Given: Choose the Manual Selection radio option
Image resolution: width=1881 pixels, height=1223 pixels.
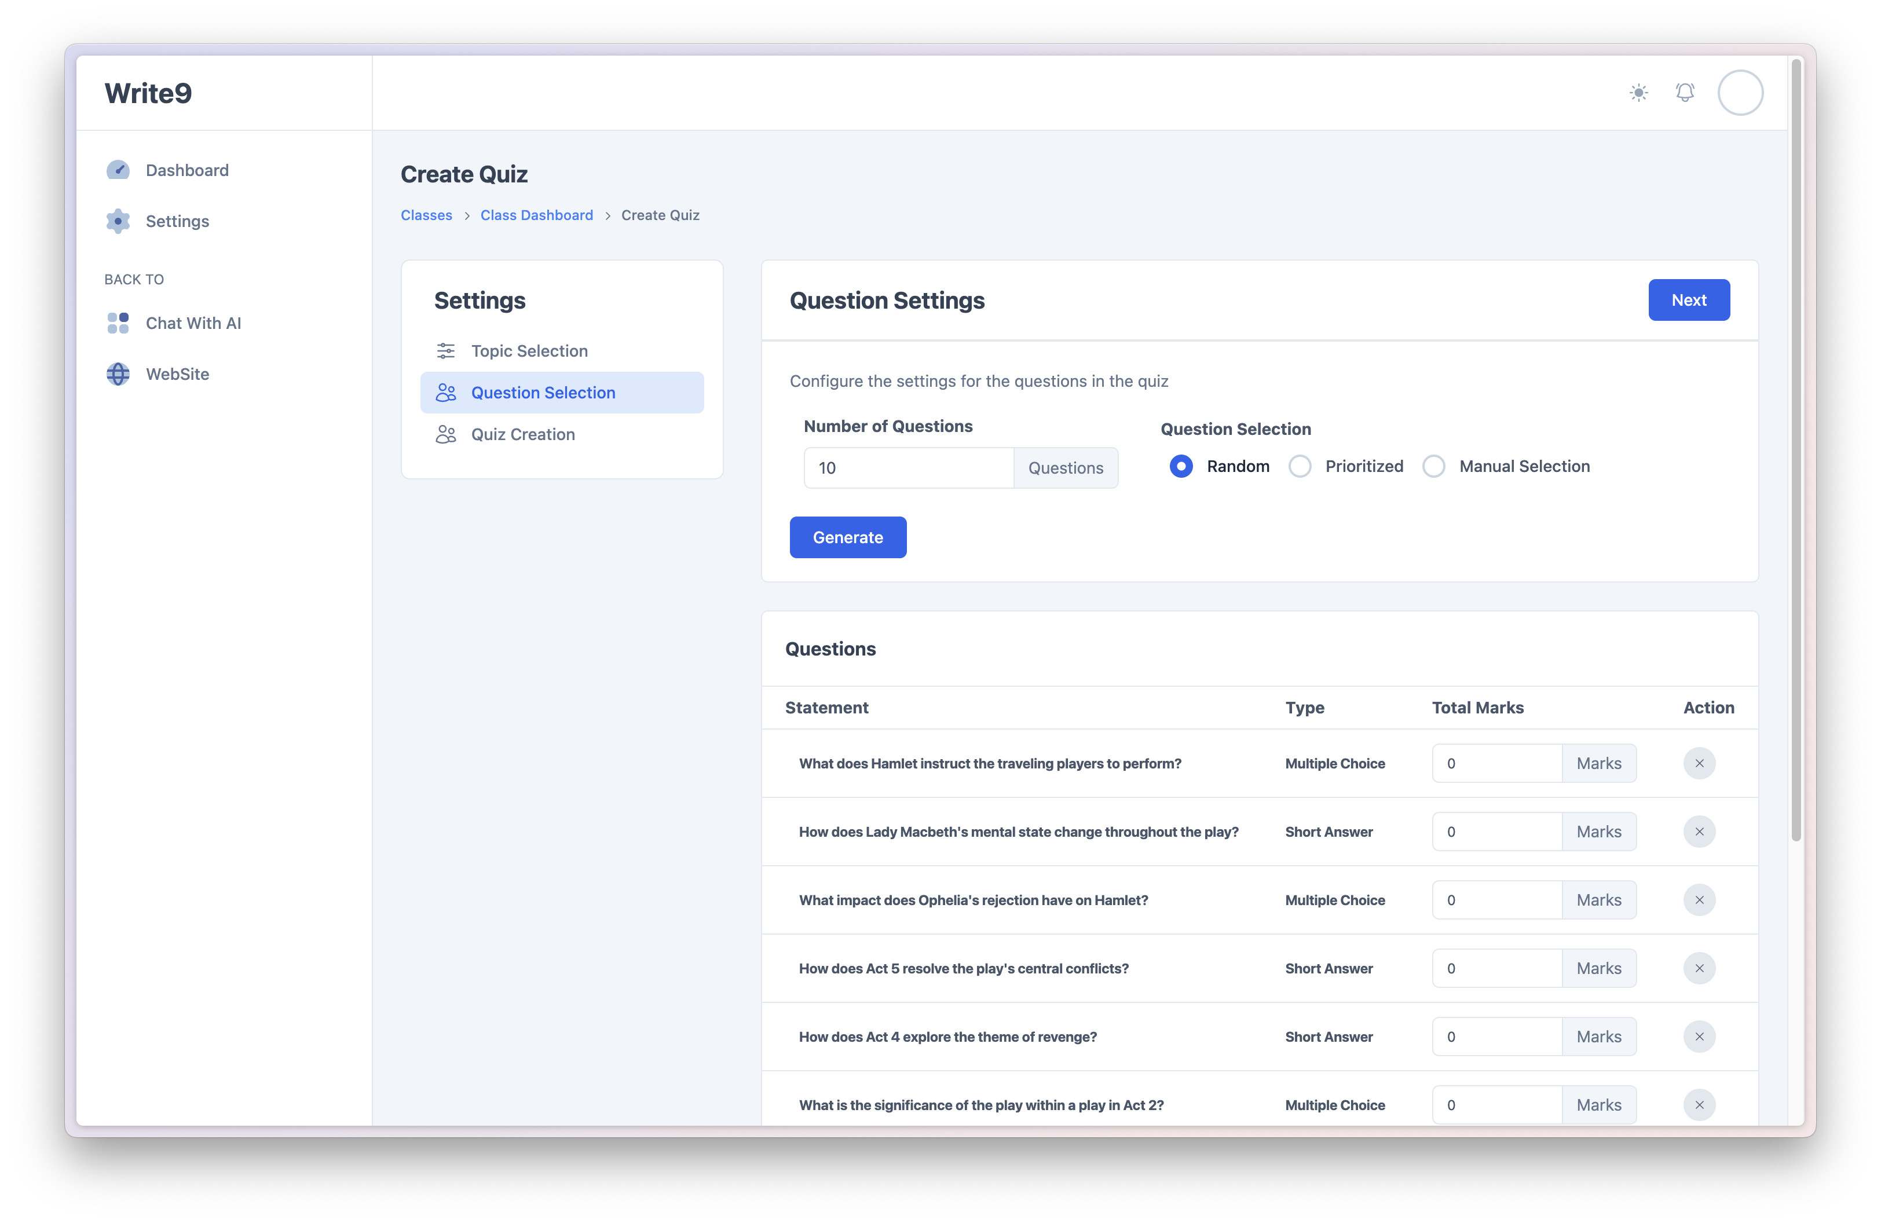Looking at the screenshot, I should (x=1434, y=466).
